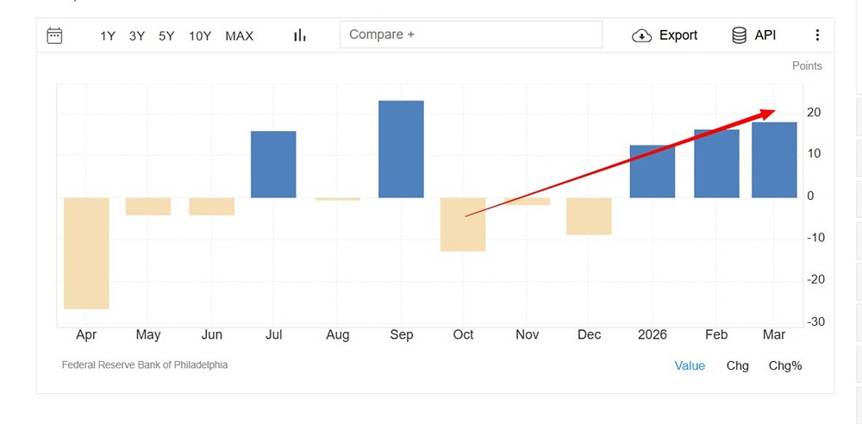Switch to the Chg display mode

click(x=738, y=365)
